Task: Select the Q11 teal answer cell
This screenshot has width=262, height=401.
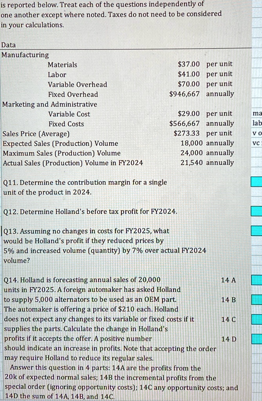Action: (257, 182)
